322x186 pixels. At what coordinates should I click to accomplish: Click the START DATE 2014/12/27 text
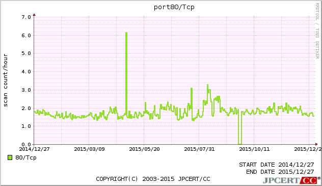point(277,165)
